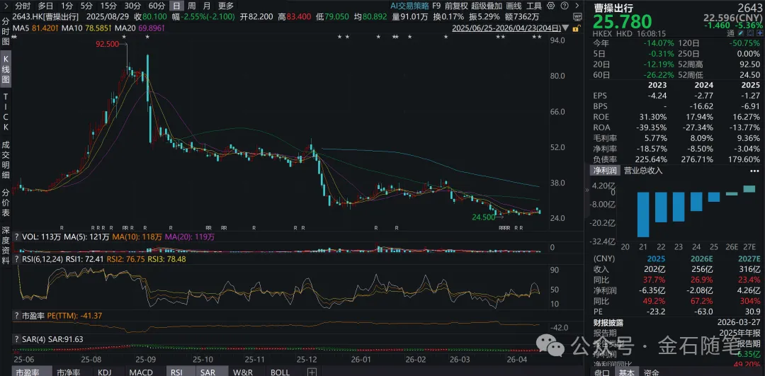
Task: Open three-dot more options in profit panel
Action: pyautogui.click(x=754, y=170)
